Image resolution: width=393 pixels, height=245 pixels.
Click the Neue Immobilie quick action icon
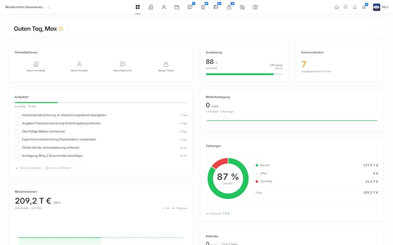[36, 64]
